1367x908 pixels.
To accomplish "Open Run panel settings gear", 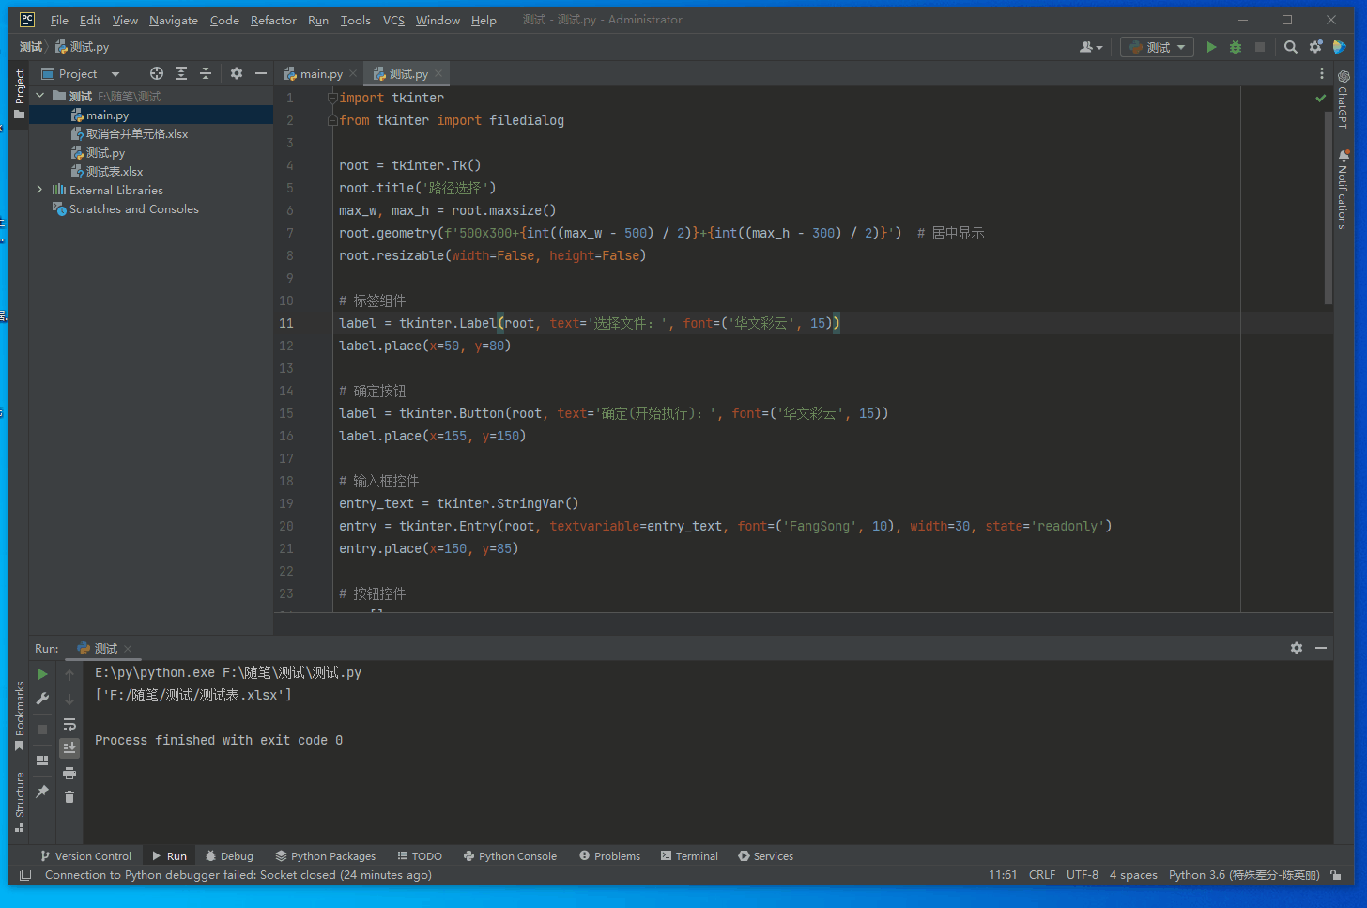I will 1297,648.
